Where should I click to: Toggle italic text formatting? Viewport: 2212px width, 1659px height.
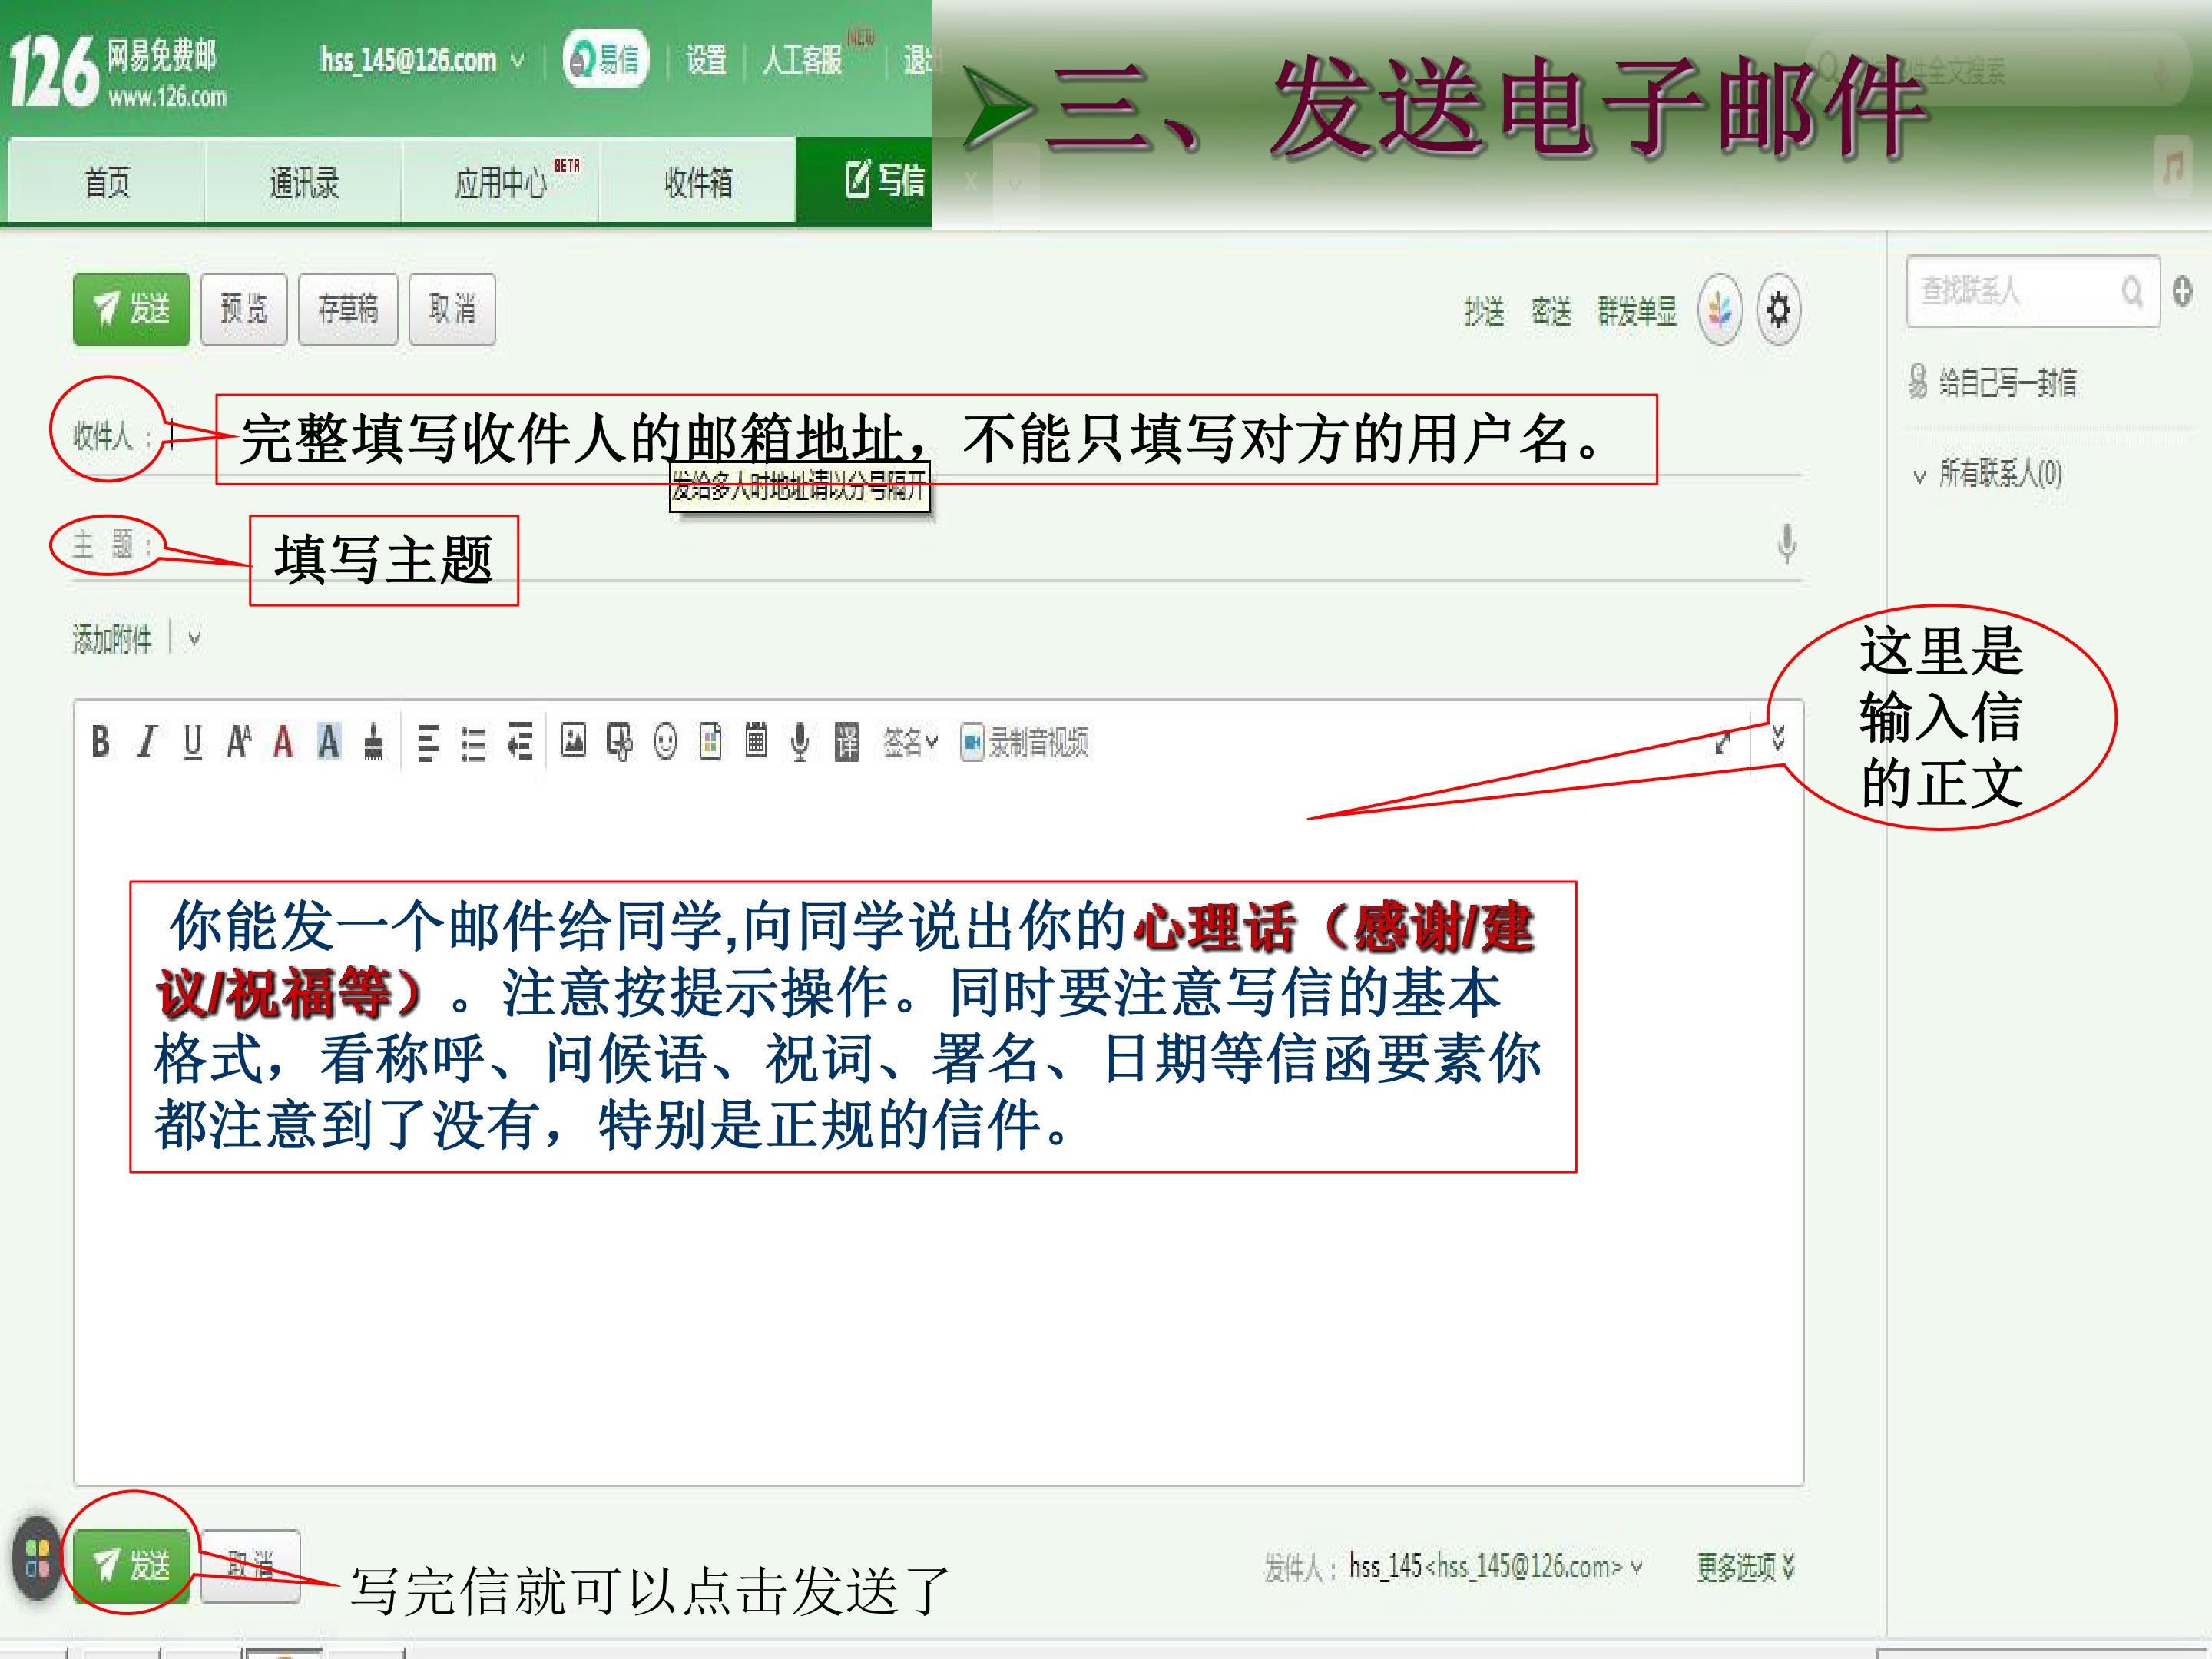(147, 742)
